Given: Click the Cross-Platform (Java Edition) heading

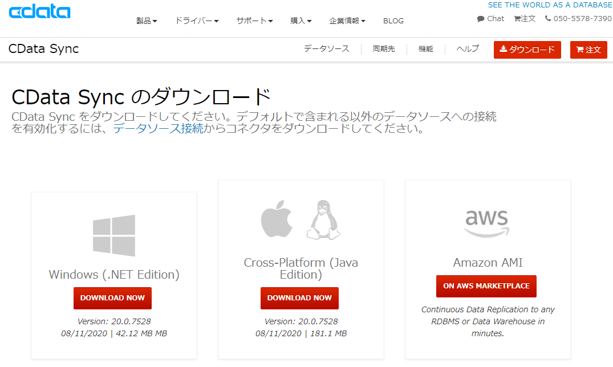Looking at the screenshot, I should (301, 268).
